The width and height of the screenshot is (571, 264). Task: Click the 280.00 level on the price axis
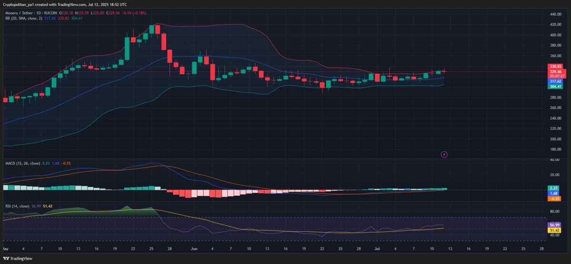coord(556,97)
